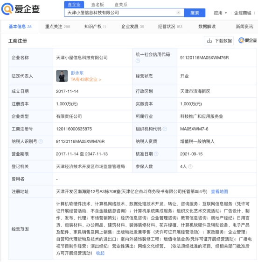Open the Aiqicha logo home link
Viewport: 258px width, 262px height.
[21, 9]
